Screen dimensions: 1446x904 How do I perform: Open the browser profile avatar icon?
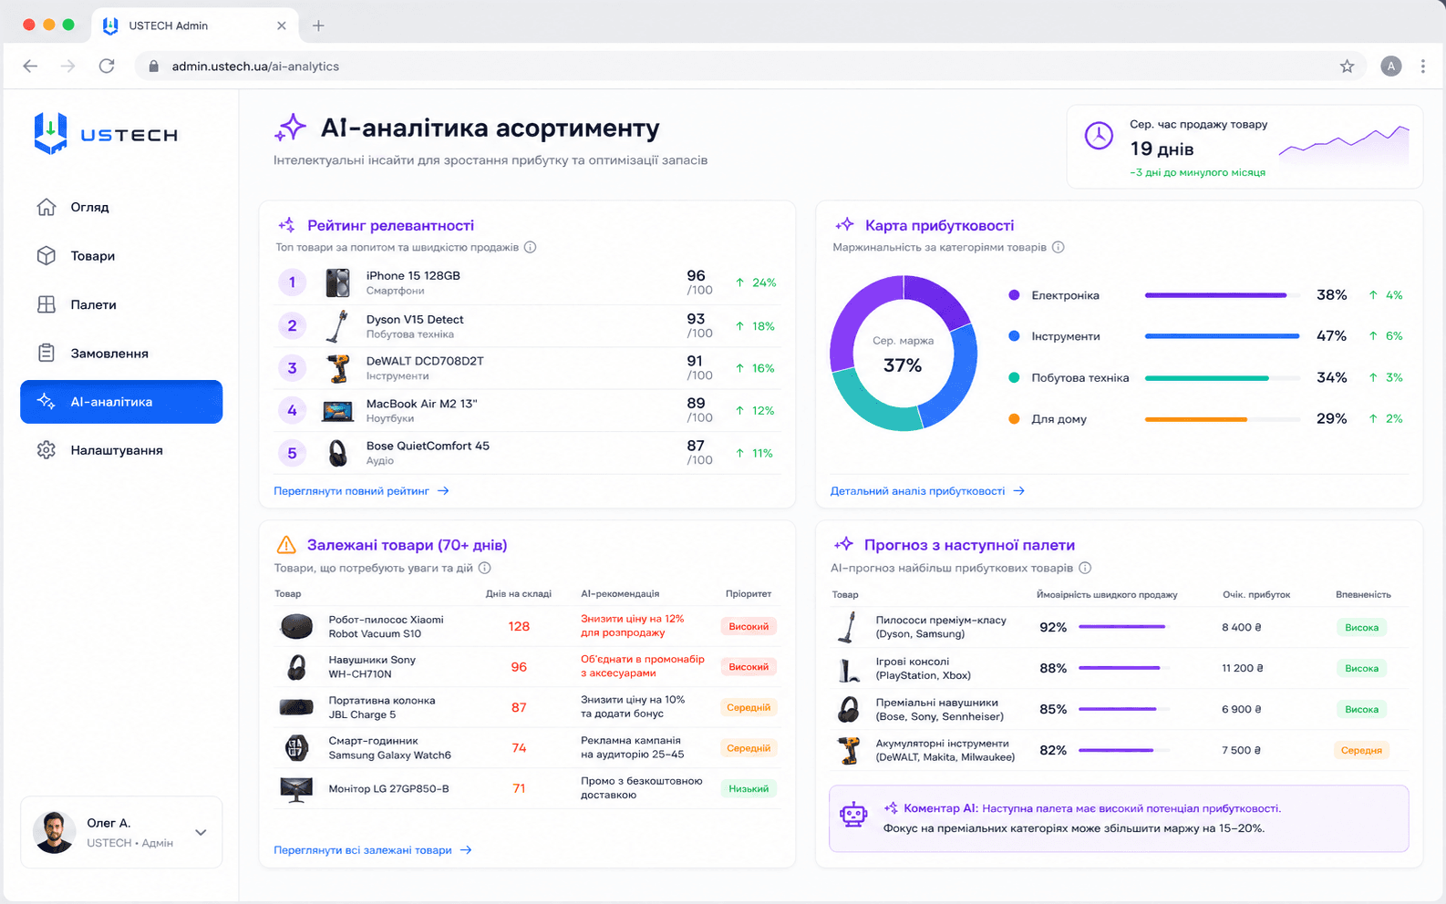pos(1390,66)
